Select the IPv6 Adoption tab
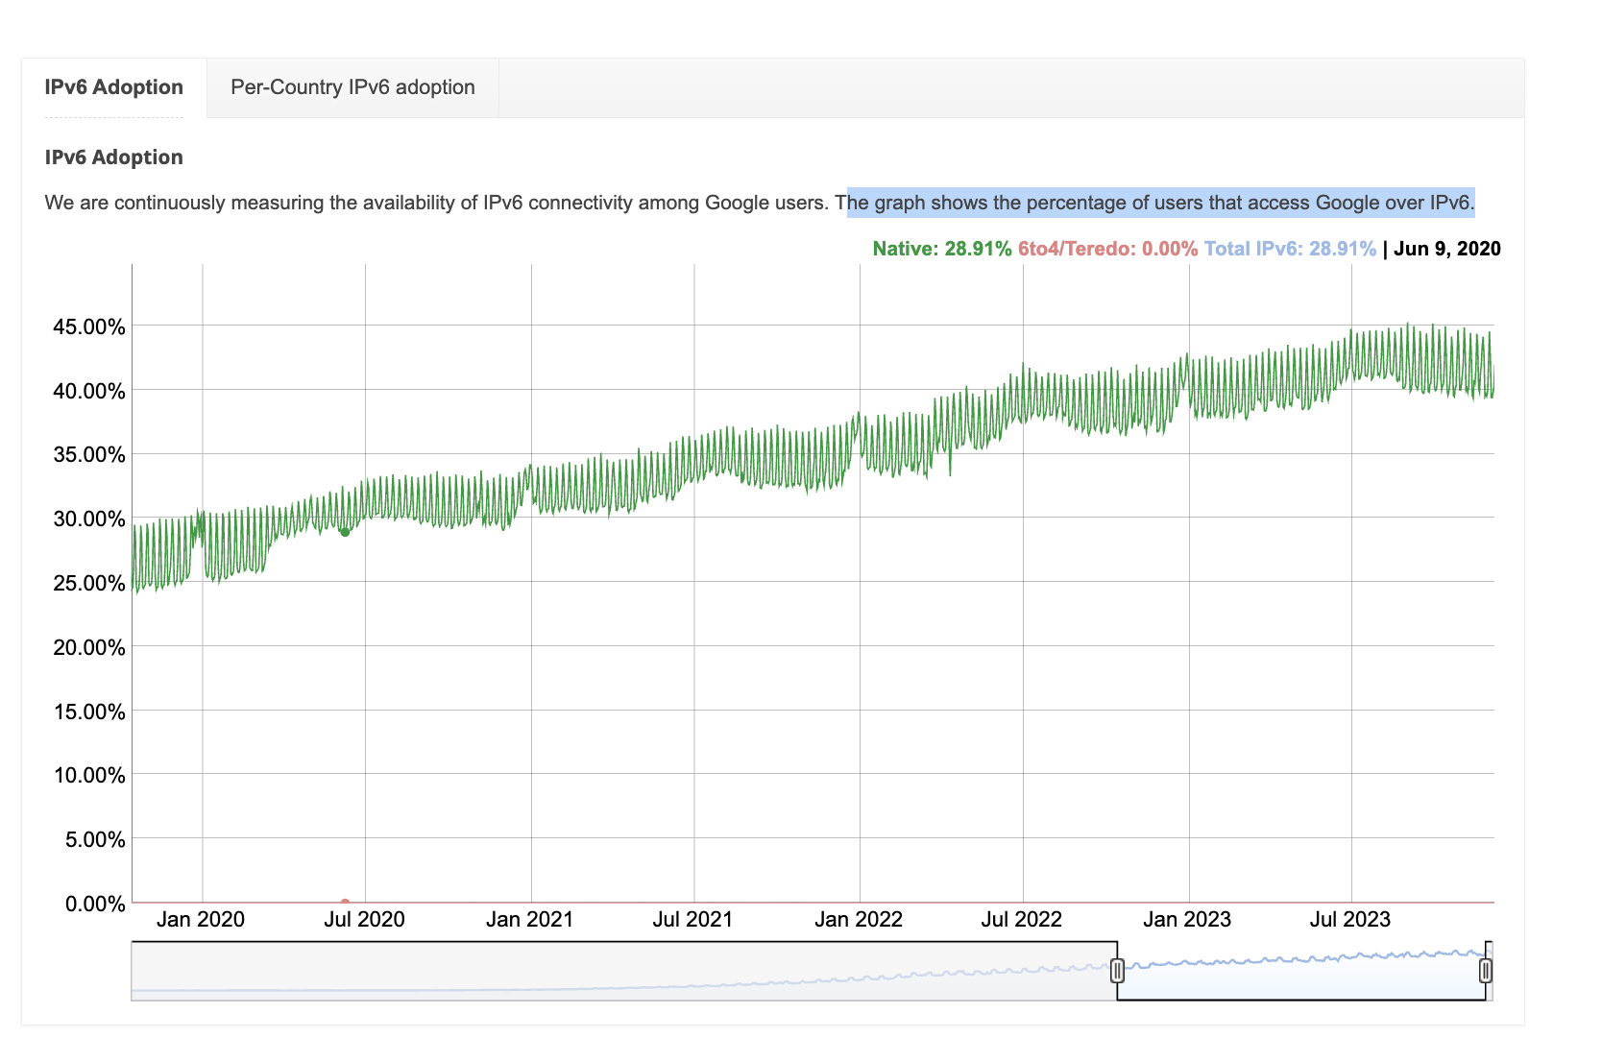The width and height of the screenshot is (1602, 1062). tap(113, 87)
